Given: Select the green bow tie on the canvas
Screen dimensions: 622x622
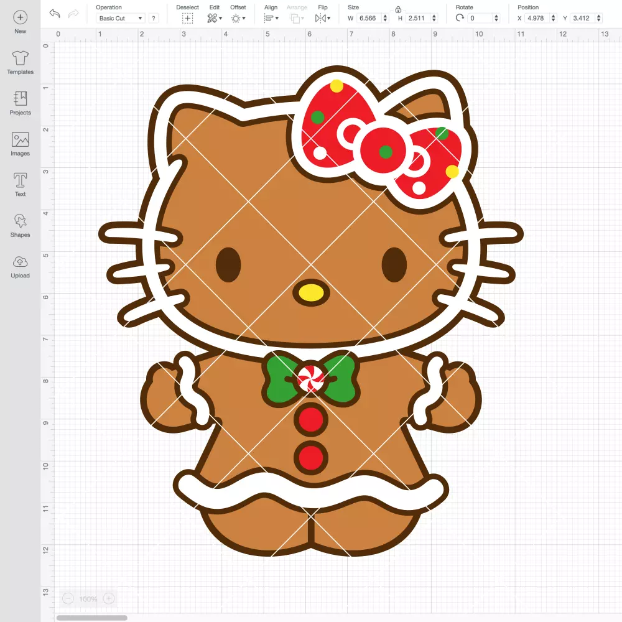Looking at the screenshot, I should (310, 379).
